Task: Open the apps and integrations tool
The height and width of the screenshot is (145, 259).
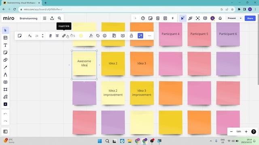Action: click(x=5, y=97)
